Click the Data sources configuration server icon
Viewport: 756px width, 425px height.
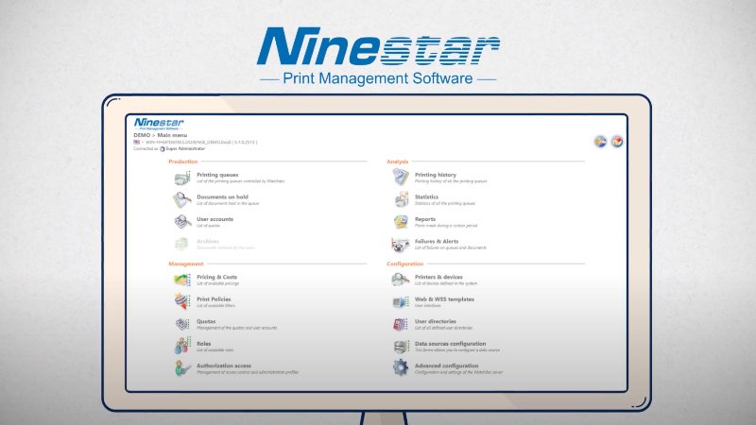click(x=400, y=347)
